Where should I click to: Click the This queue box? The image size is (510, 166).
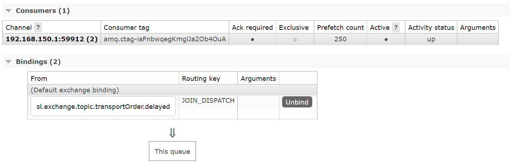[172, 151]
